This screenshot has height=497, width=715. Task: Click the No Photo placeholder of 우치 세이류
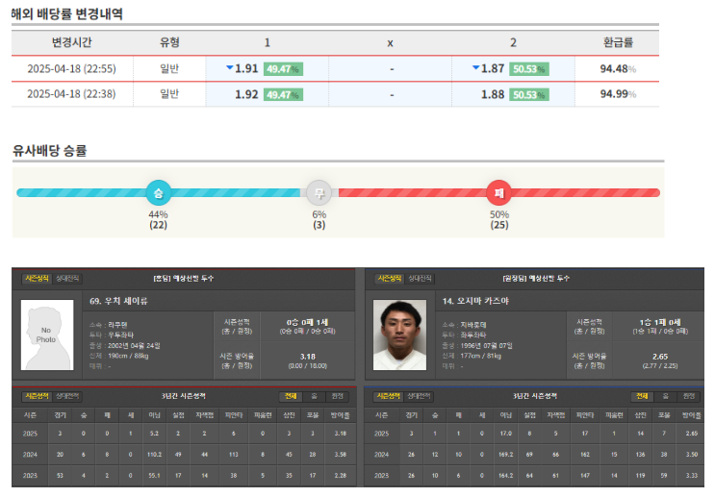point(47,335)
